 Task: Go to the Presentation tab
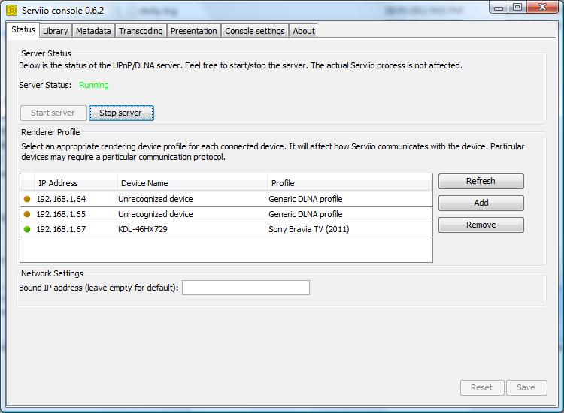coord(193,31)
